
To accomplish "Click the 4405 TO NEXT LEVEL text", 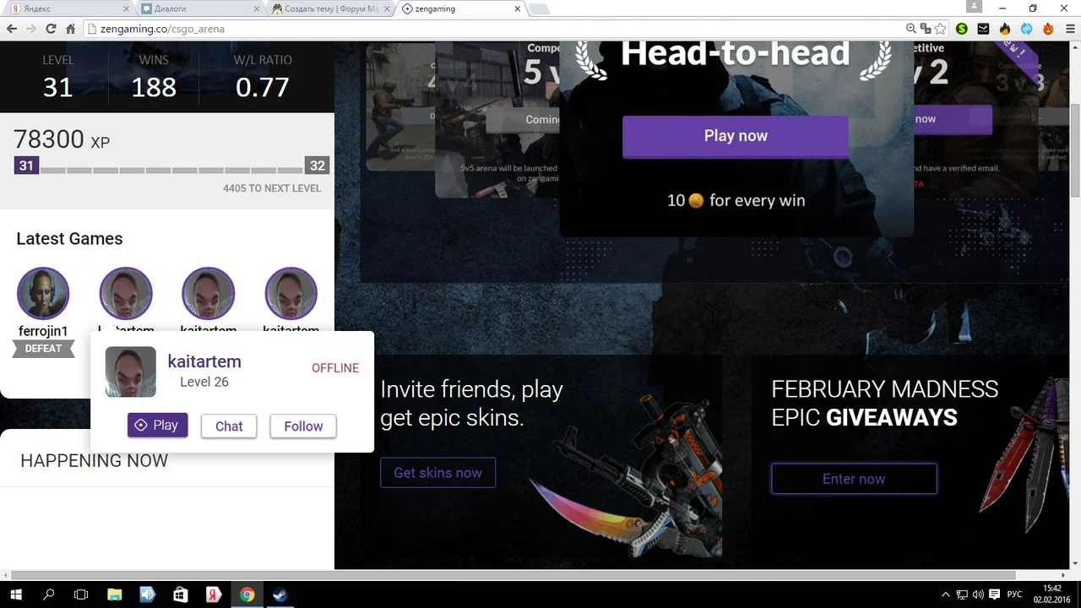I will 272,188.
